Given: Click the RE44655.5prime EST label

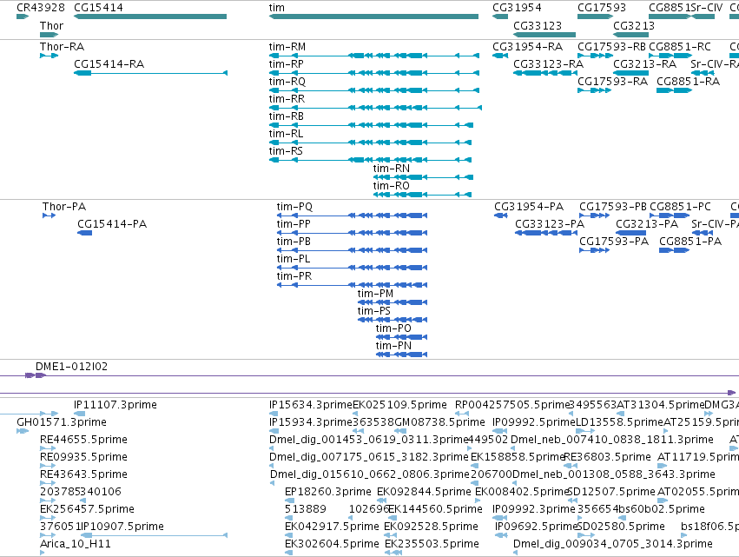Looking at the screenshot, I should pyautogui.click(x=84, y=440).
